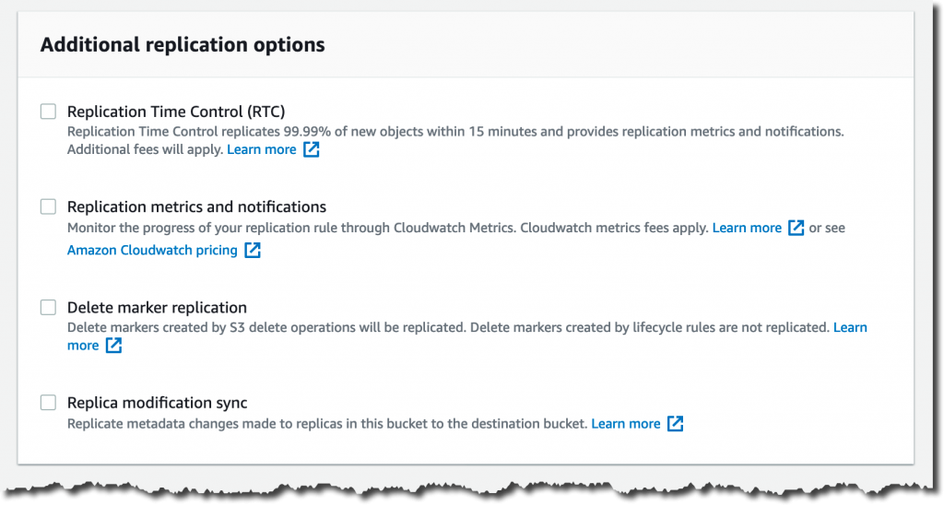
Task: Click the Replica modification sync label
Action: coord(157,403)
